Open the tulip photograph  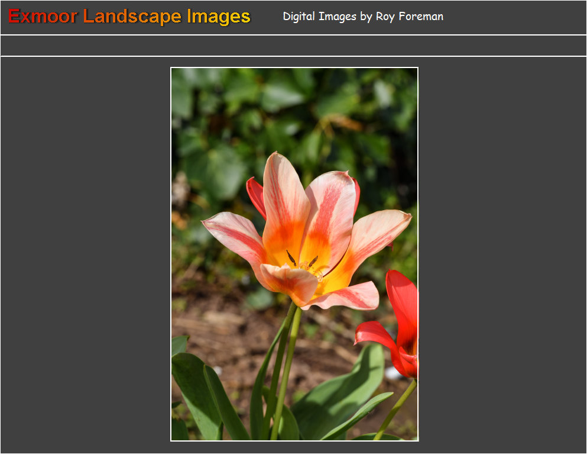click(294, 253)
